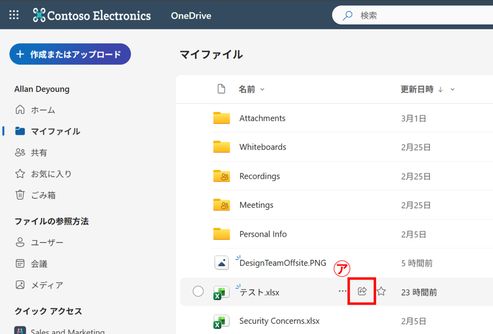
Task: Favorite テスト.xlsx with the star icon
Action: point(381,291)
